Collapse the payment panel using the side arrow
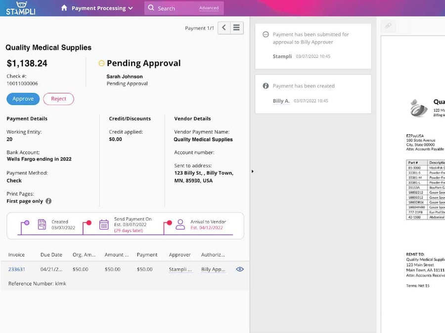 pyautogui.click(x=252, y=171)
